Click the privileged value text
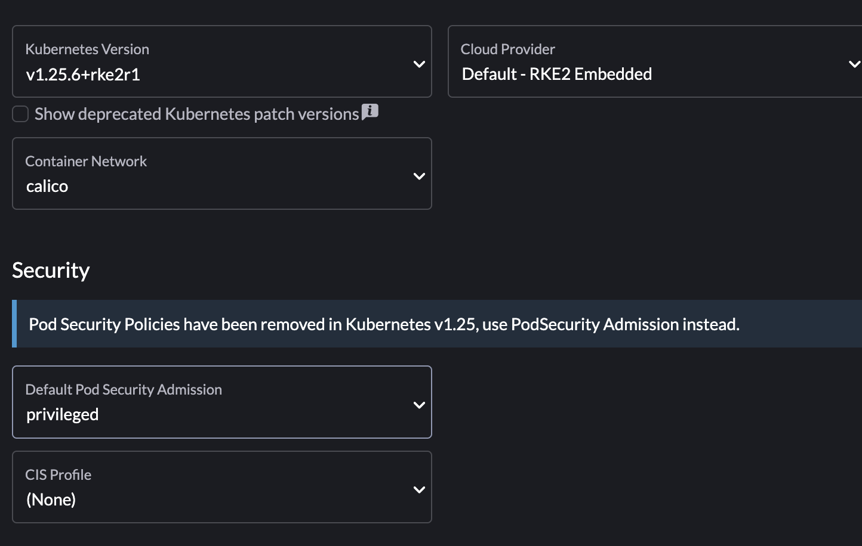The image size is (862, 546). [62, 414]
